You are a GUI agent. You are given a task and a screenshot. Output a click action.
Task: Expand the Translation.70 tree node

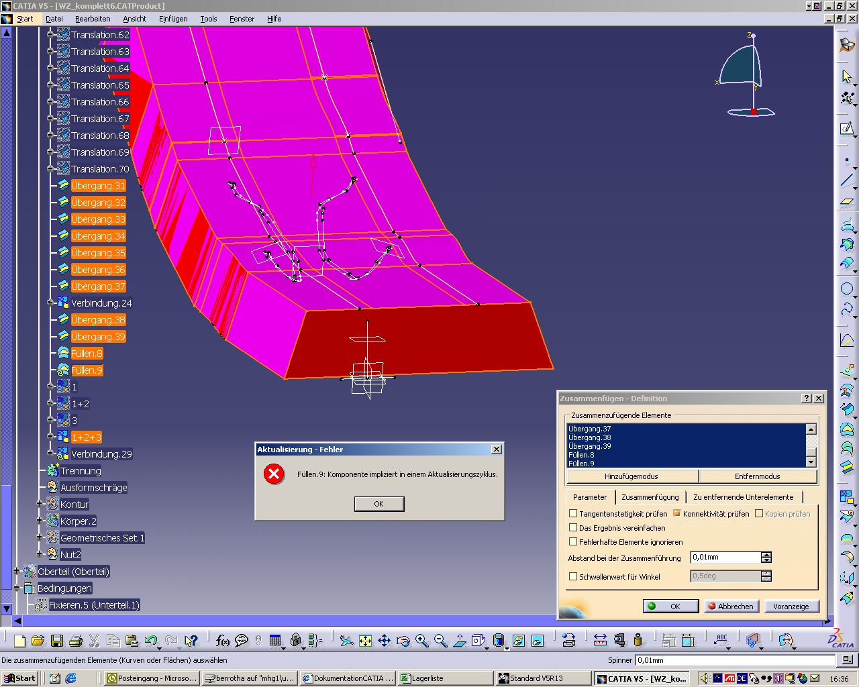50,169
